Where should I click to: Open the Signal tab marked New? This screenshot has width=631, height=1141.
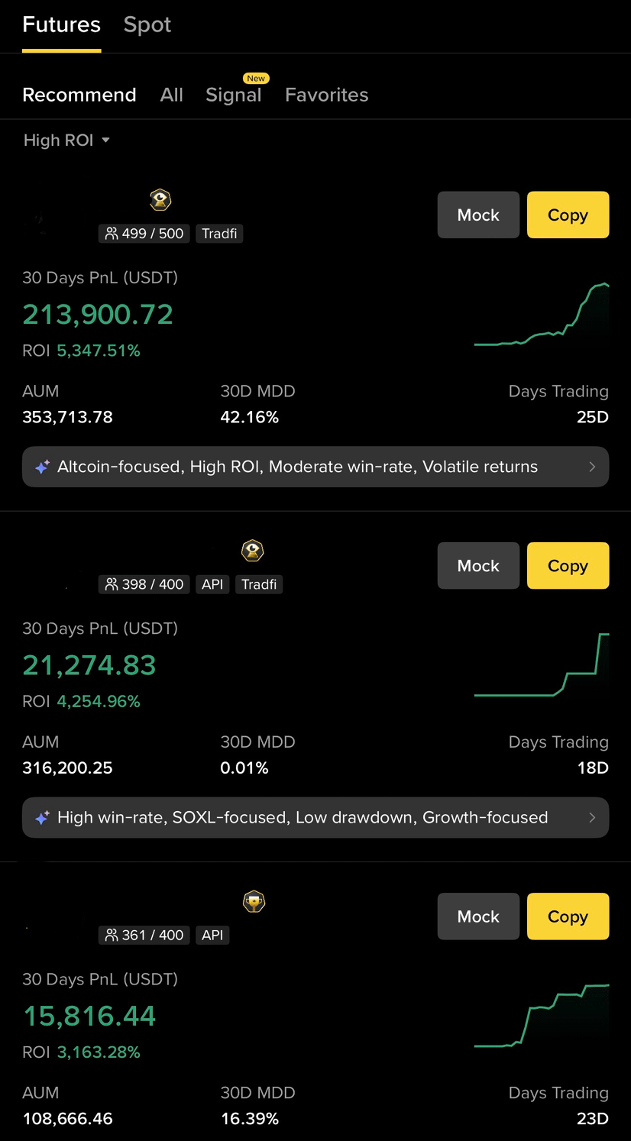pos(234,95)
